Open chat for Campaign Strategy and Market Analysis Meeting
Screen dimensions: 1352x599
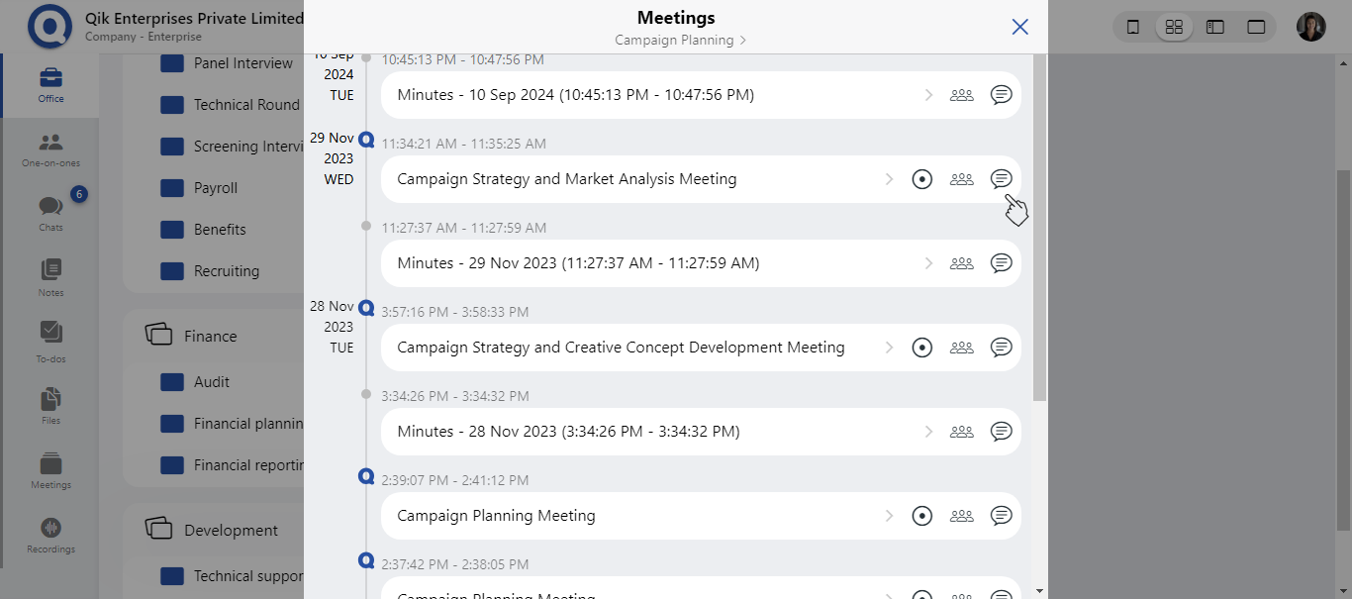[1001, 178]
